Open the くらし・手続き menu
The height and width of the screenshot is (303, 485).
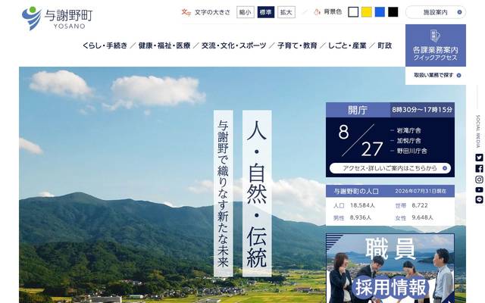click(x=105, y=45)
